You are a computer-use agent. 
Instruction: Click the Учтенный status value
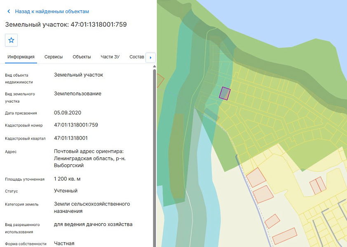(x=66, y=191)
